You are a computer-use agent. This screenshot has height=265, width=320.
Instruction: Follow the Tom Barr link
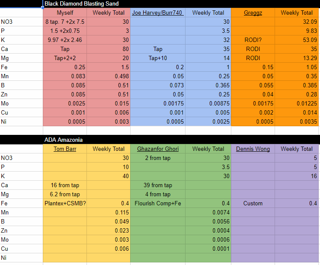pos(65,149)
